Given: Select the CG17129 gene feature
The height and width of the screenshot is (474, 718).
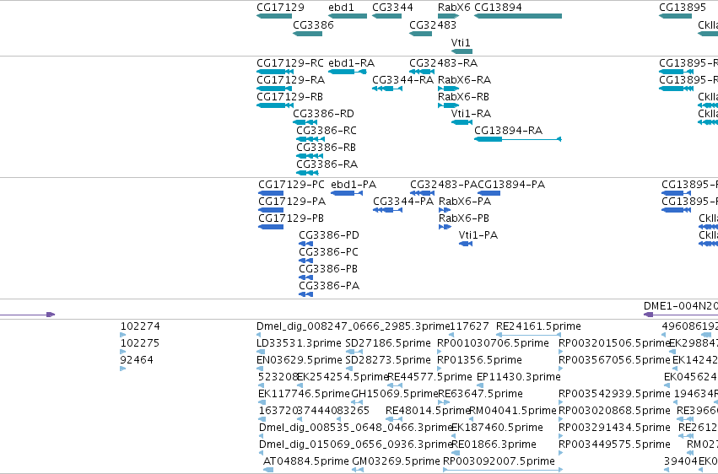Looking at the screenshot, I should point(274,16).
